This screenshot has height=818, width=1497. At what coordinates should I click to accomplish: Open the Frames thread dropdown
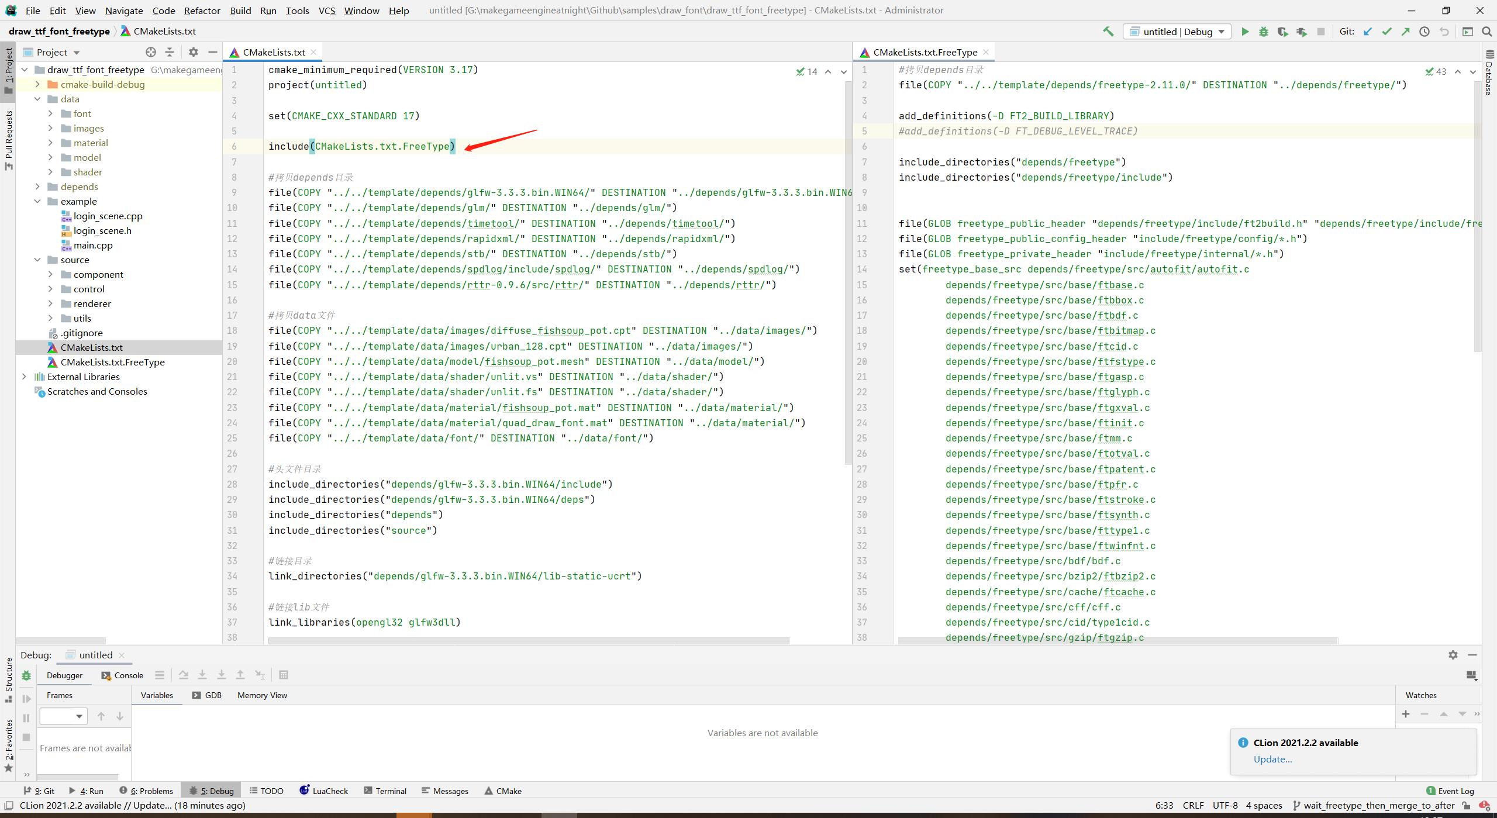coord(63,716)
